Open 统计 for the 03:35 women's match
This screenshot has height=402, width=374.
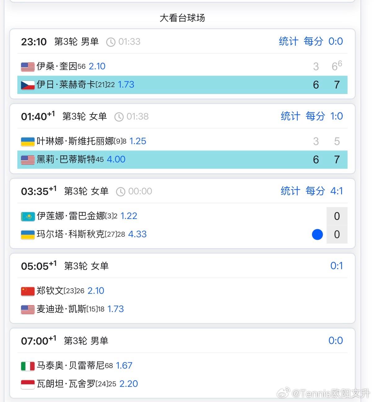click(x=291, y=191)
